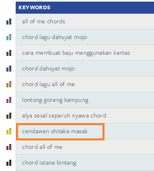Click orange chart icon beside 'chord lagu all of me'
154x171 pixels.
(x=9, y=84)
